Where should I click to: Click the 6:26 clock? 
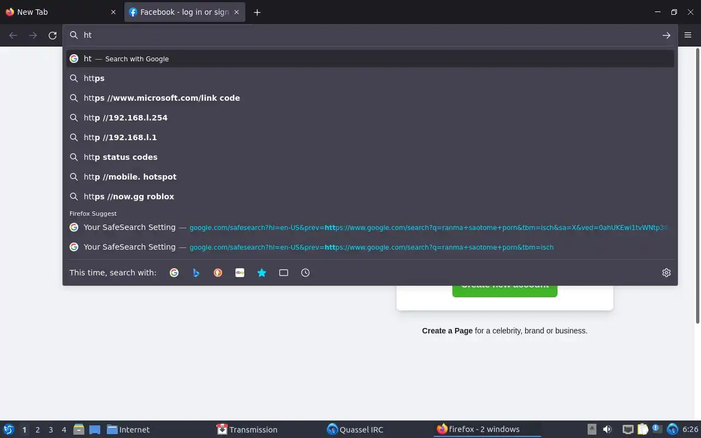click(x=690, y=430)
